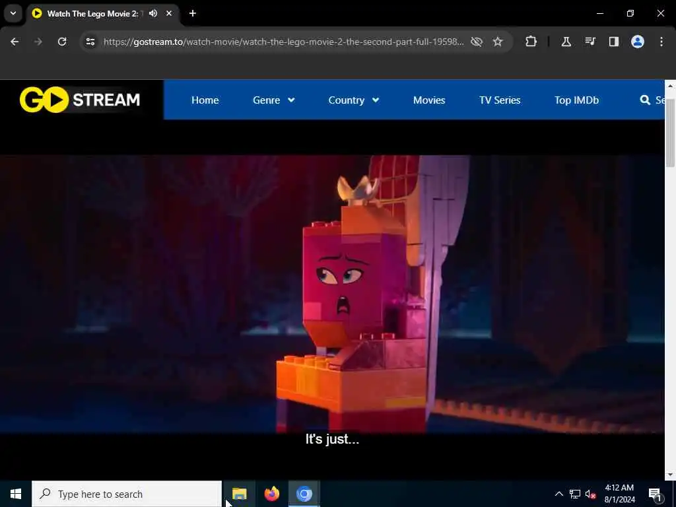Mute the tab audio speaker icon
Viewport: 676px width, 507px height.
pos(153,13)
